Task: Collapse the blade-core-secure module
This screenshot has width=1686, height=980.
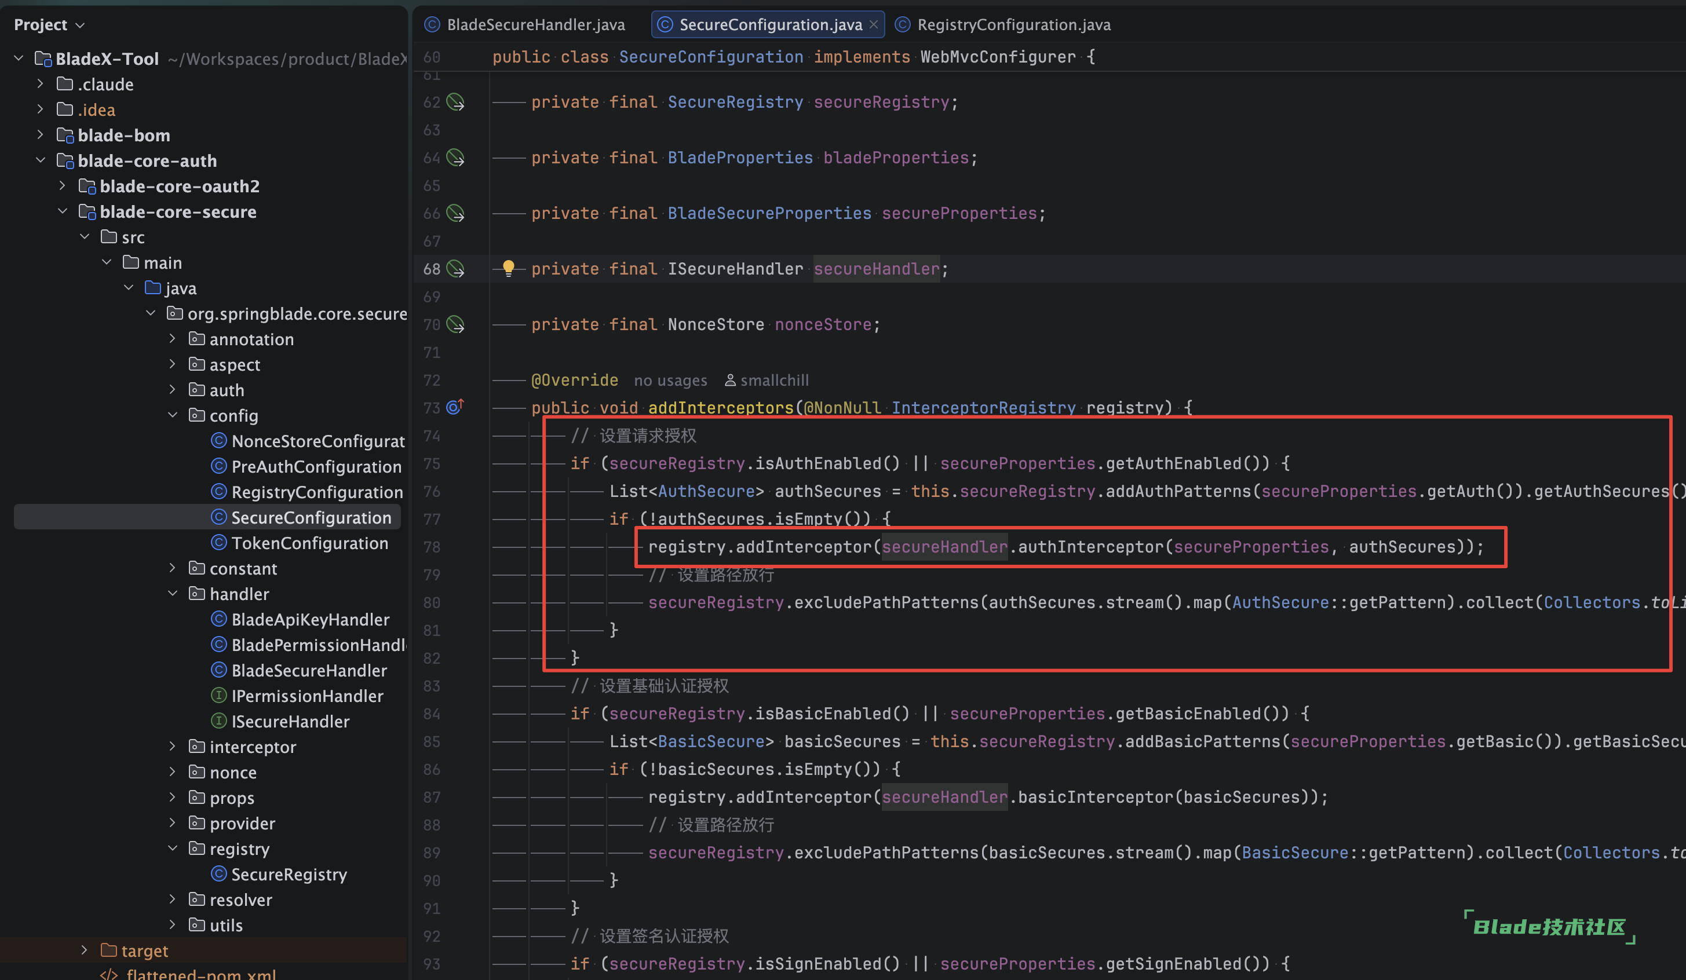Action: coord(63,211)
